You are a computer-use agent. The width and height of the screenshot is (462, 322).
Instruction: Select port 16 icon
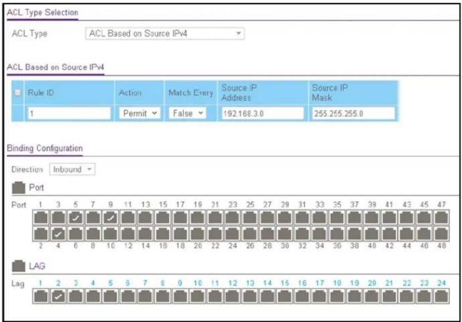point(163,234)
